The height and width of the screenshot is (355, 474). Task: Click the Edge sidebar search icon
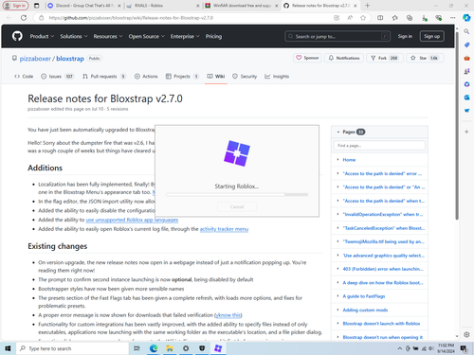[466, 31]
